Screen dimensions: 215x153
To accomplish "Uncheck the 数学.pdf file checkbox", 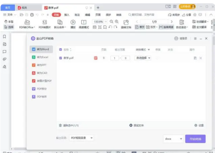I will pos(60,58).
